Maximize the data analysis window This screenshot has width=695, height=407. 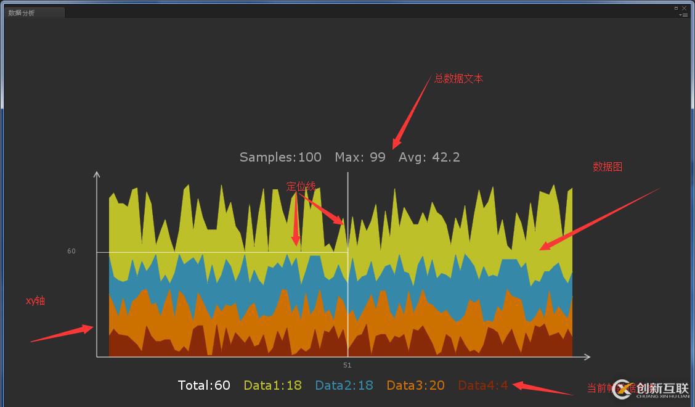(676, 8)
